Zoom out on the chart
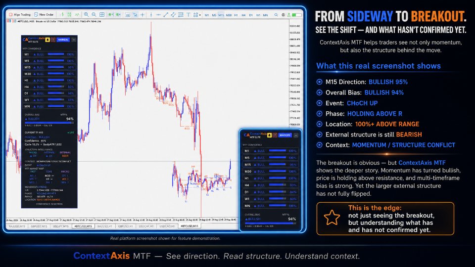475x267 pixels. (x=94, y=14)
